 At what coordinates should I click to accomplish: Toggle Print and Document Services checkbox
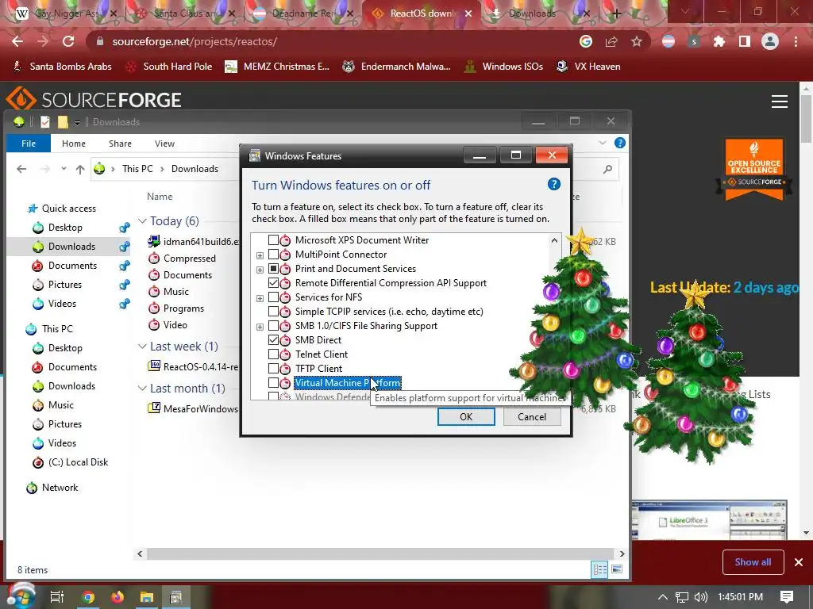273,269
